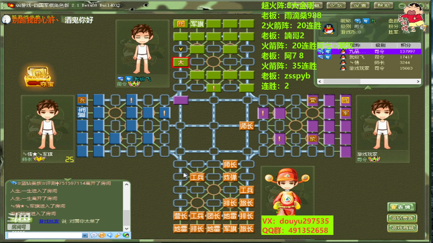Click the player list's right scroll arrow
The width and height of the screenshot is (433, 243).
pyautogui.click(x=418, y=82)
